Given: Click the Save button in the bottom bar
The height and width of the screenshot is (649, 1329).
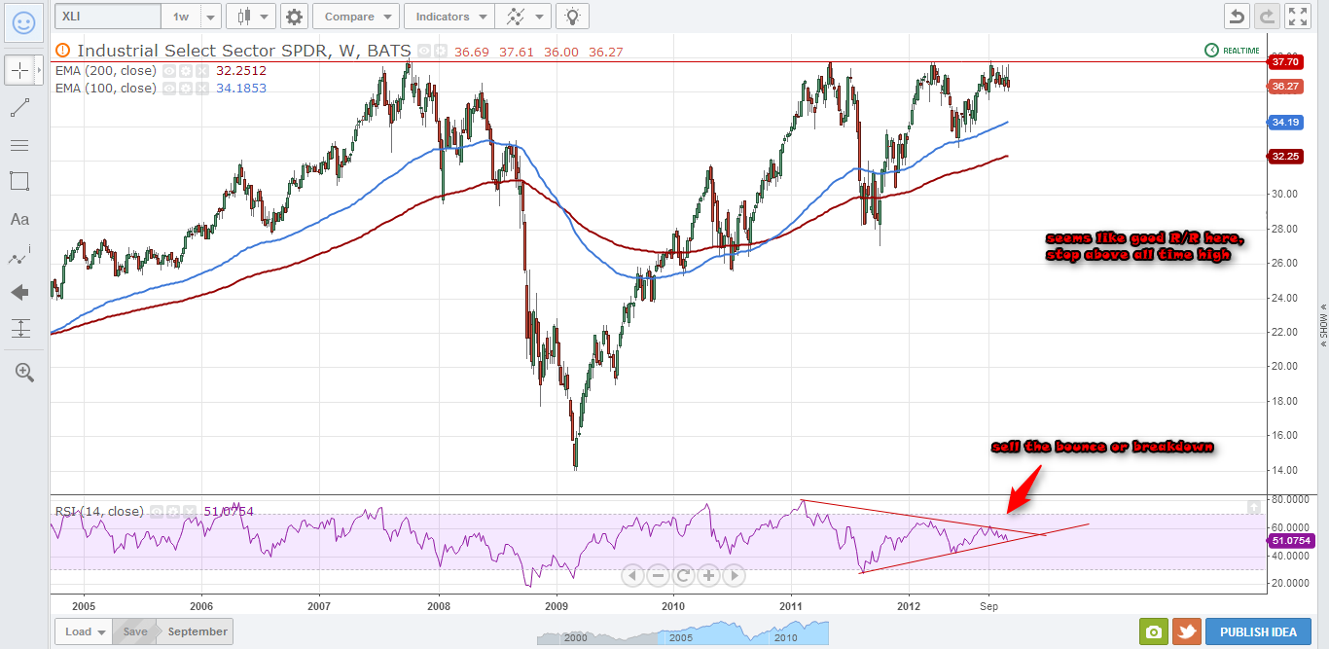Looking at the screenshot, I should click(135, 631).
